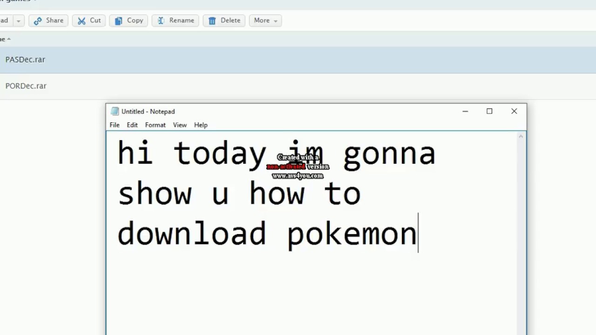This screenshot has height=335, width=596.
Task: Click the Share link icon
Action: click(x=38, y=20)
